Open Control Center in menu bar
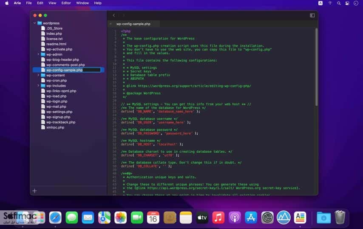 click(347, 3)
